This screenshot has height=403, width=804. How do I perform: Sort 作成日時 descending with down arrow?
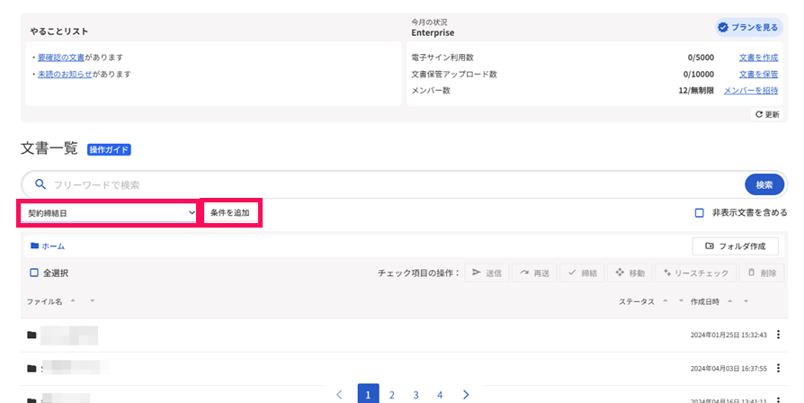tap(746, 301)
